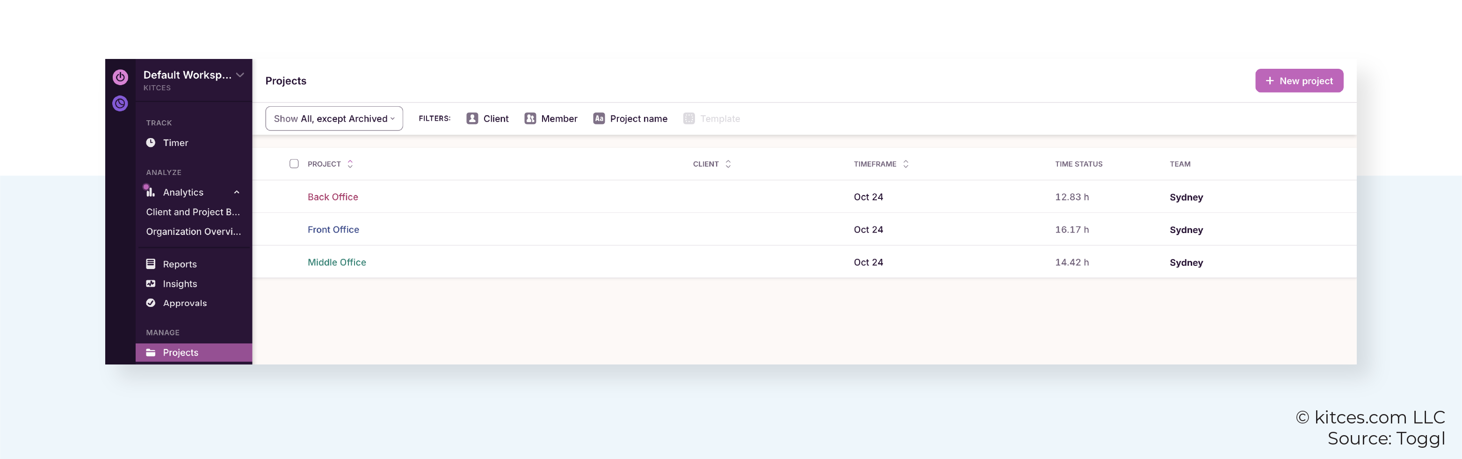Click the Member filter people icon
1462x459 pixels.
(x=530, y=118)
